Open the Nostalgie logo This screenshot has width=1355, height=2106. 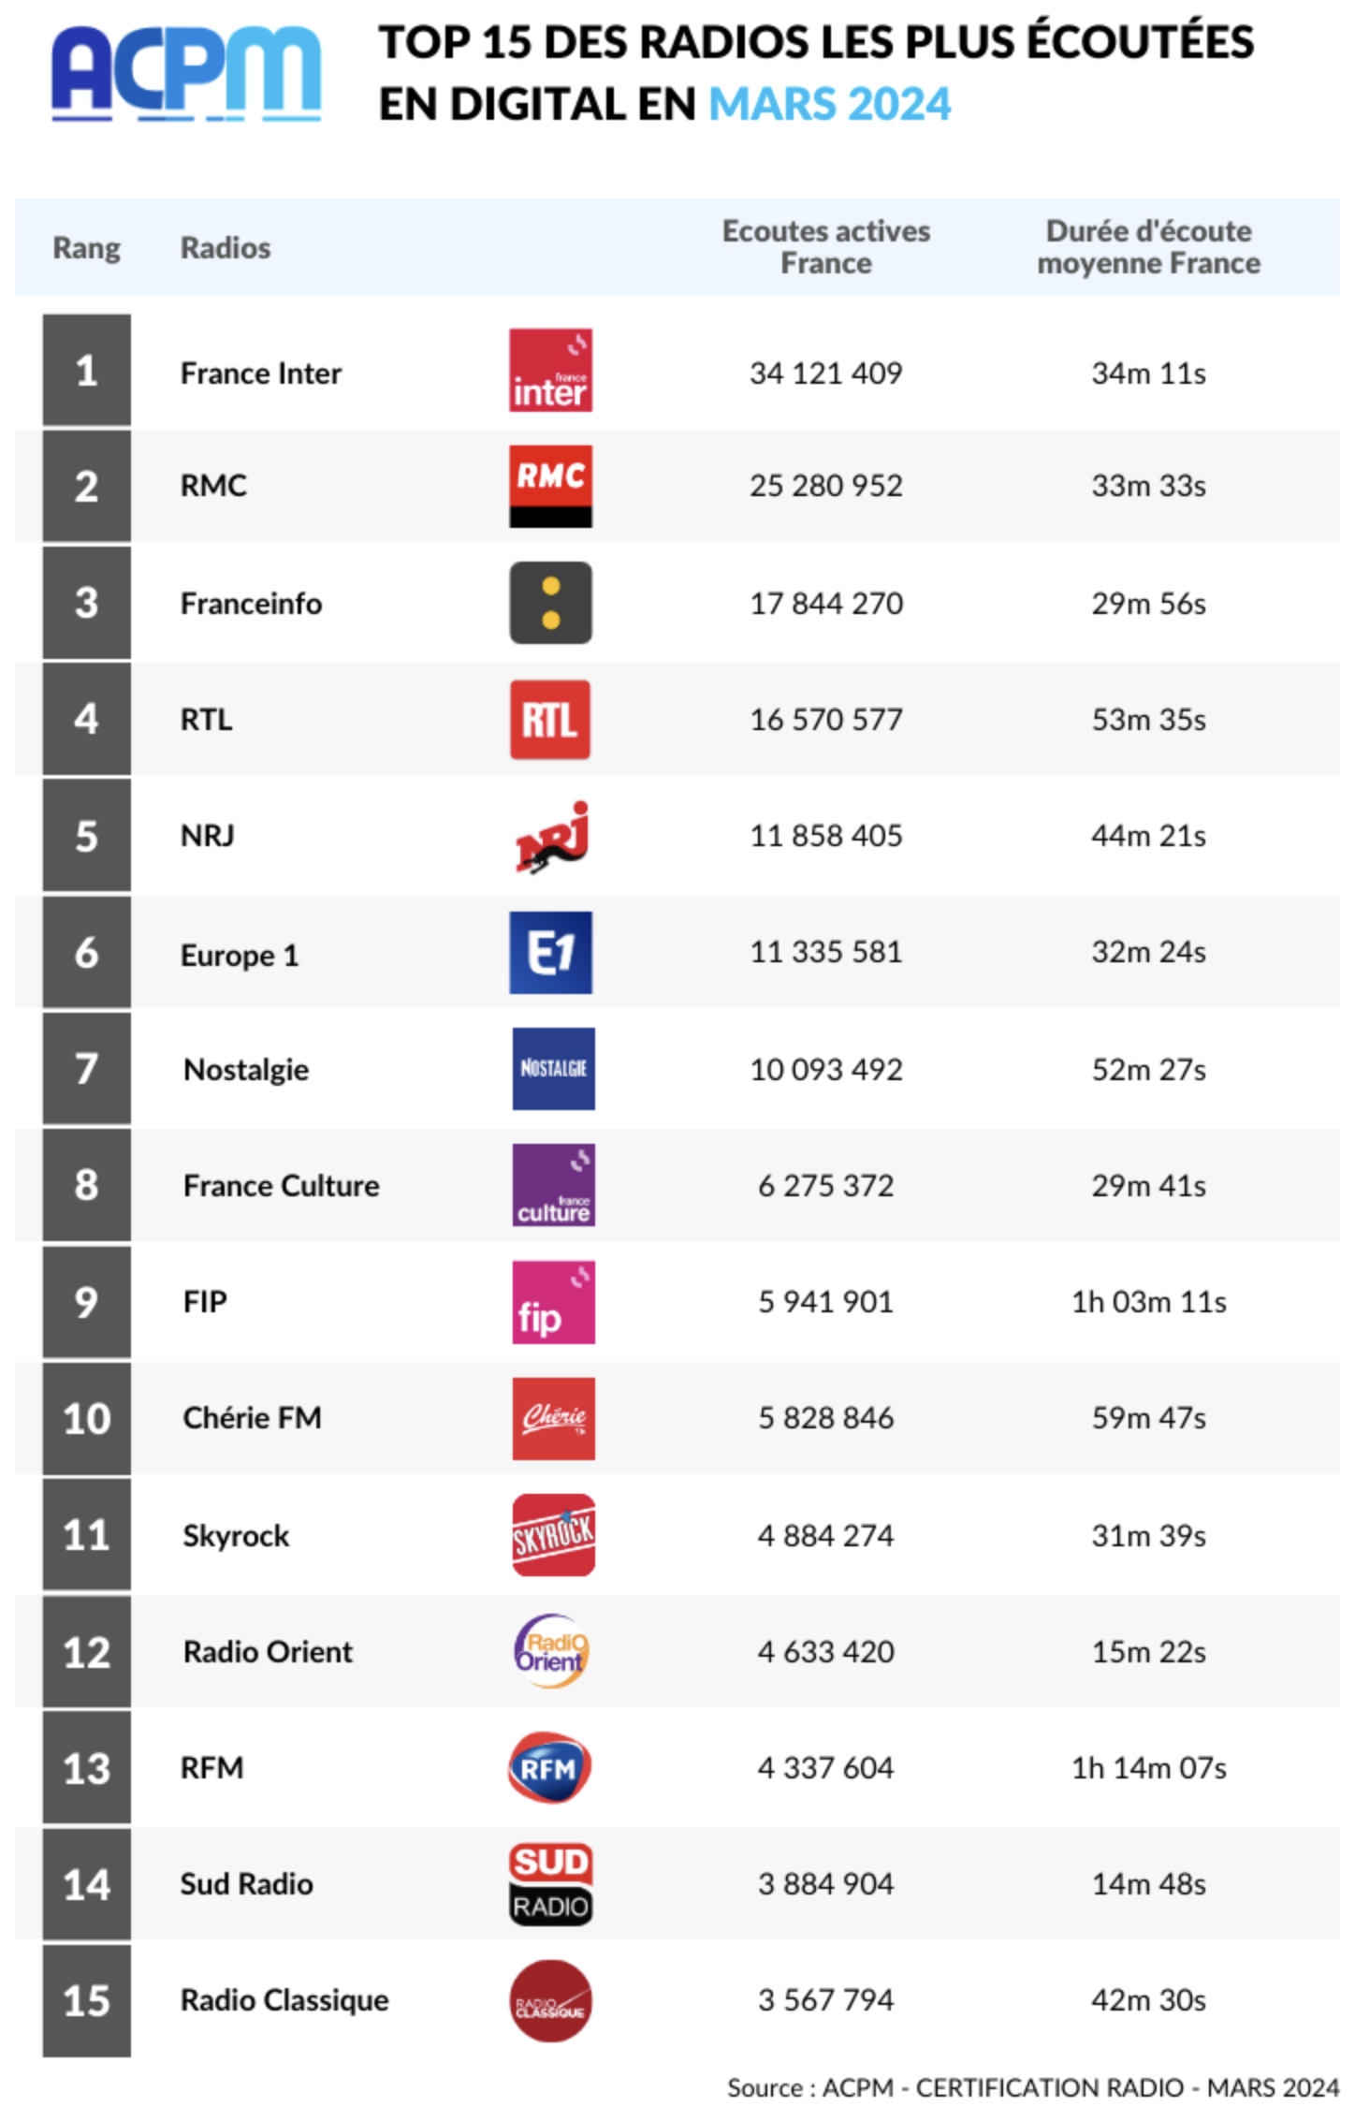click(x=553, y=1069)
